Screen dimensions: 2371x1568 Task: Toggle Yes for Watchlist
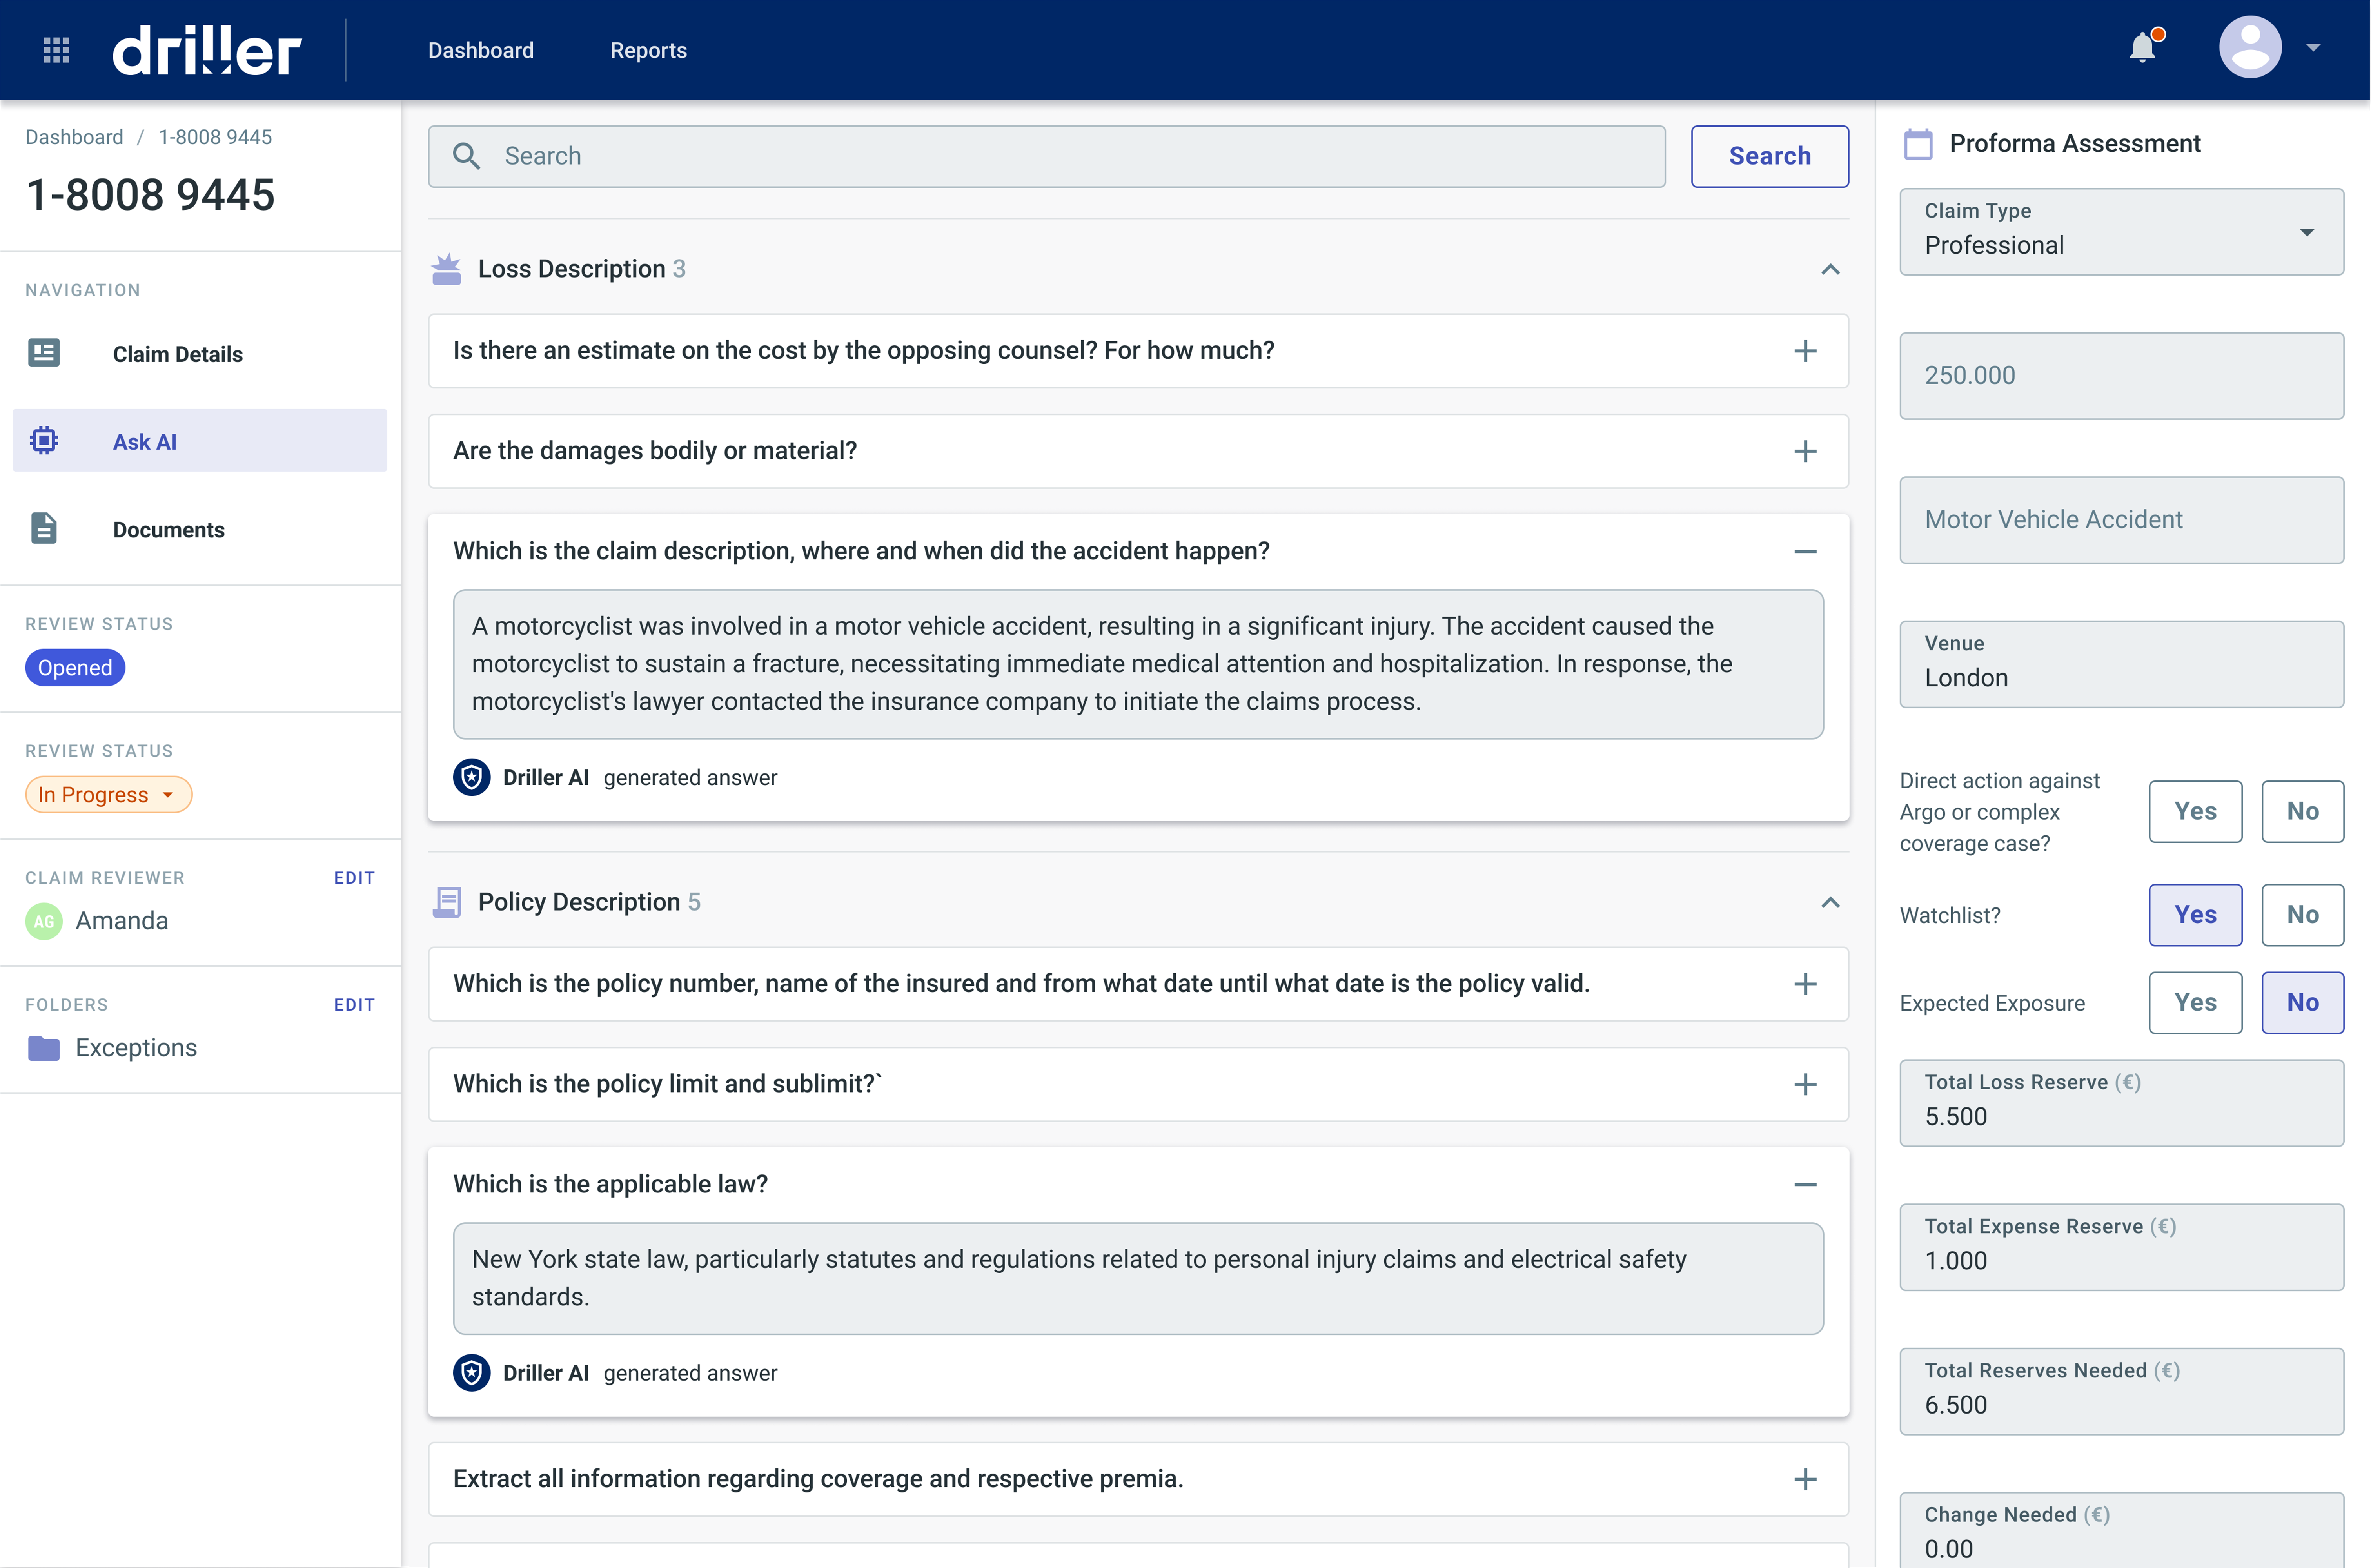pos(2194,913)
